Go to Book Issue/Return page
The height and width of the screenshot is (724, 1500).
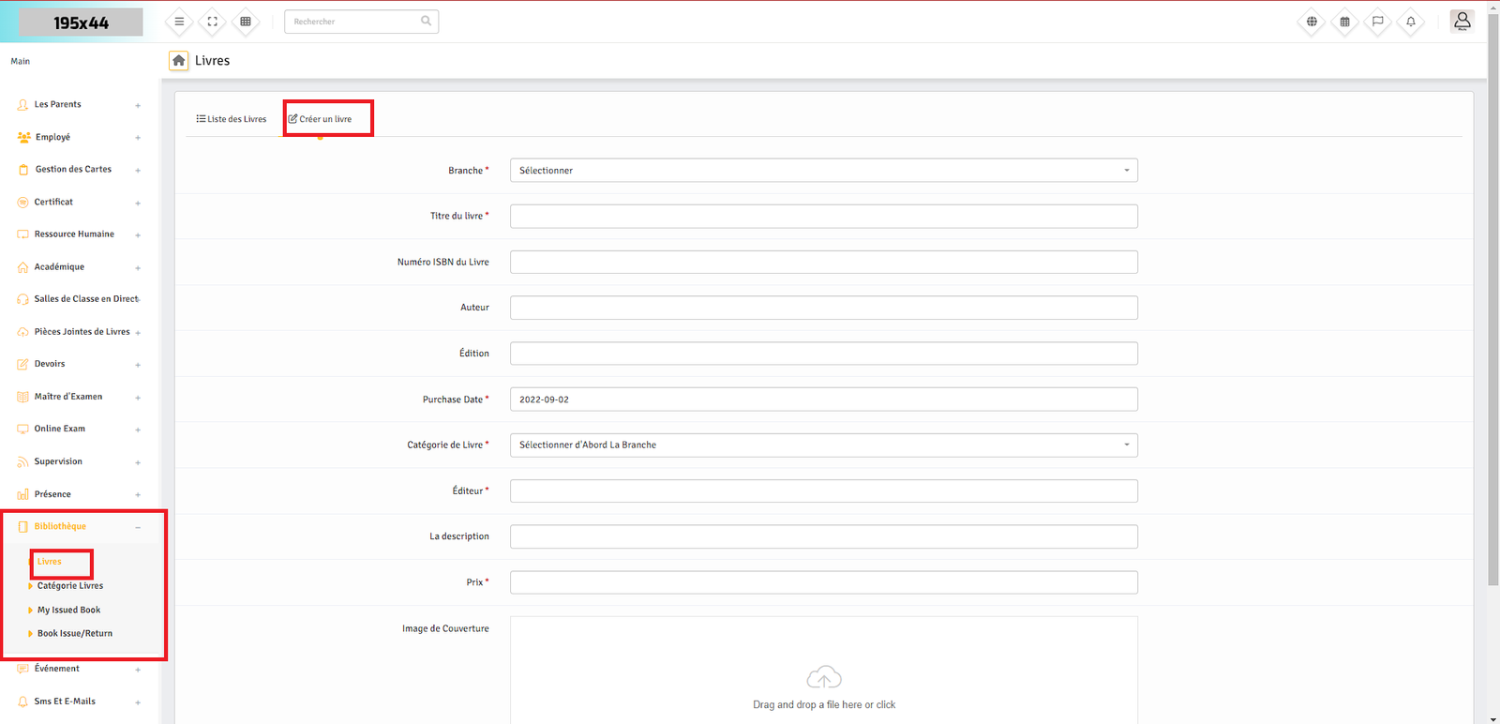75,634
